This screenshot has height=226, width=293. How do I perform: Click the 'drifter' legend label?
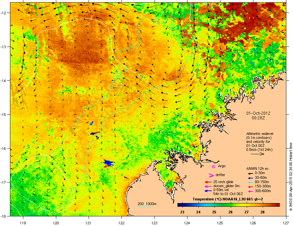tap(220, 175)
